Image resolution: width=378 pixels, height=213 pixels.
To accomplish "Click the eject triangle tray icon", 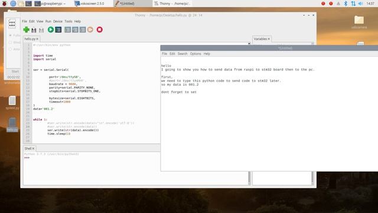I will [x=338, y=4].
